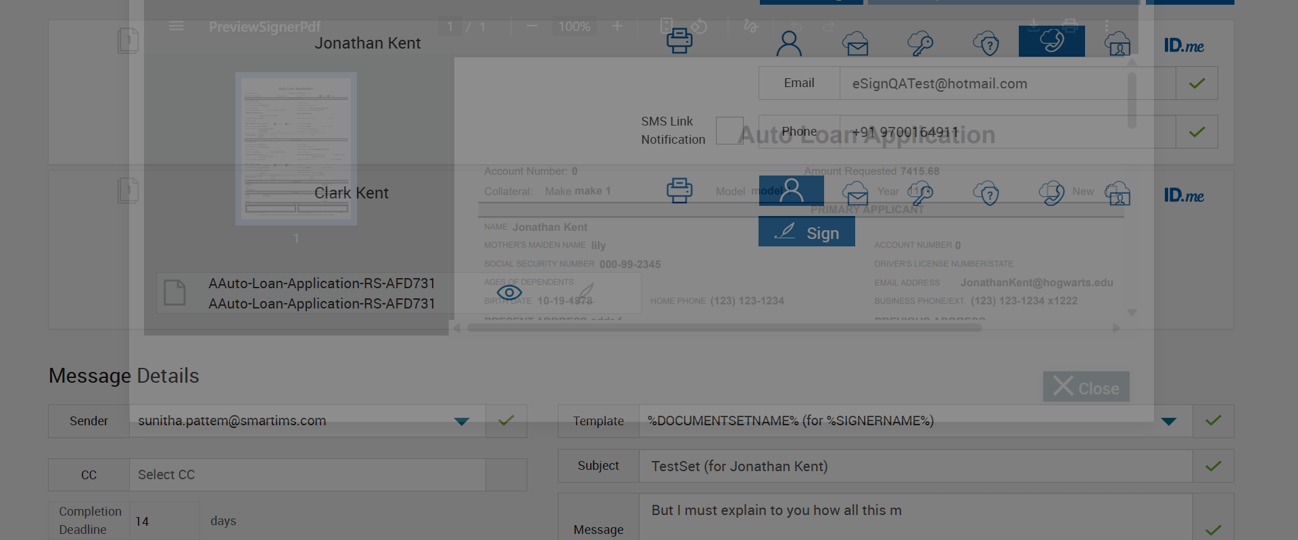Viewport: 1298px width, 540px height.
Task: Click the document file icon beside AAuto-Loan-Application
Action: point(174,292)
